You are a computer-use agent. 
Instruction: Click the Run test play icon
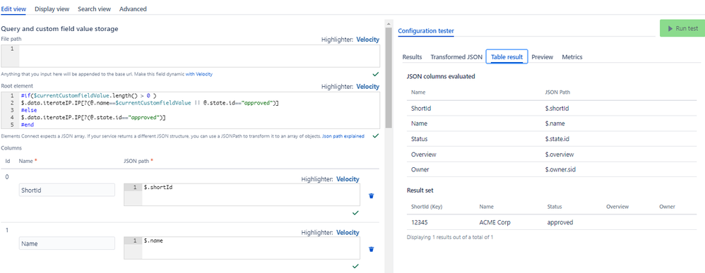tap(670, 28)
